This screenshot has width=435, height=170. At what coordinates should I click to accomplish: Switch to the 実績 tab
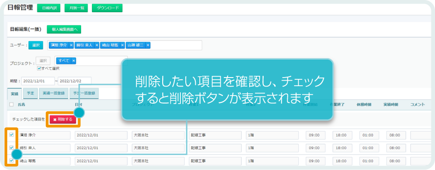14,93
